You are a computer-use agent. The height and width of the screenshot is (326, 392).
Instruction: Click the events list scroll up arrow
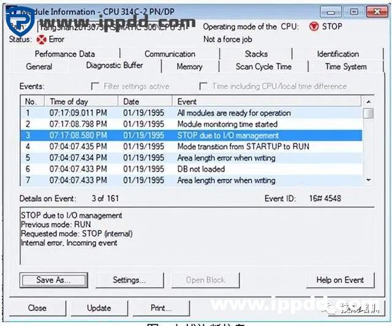coord(369,102)
